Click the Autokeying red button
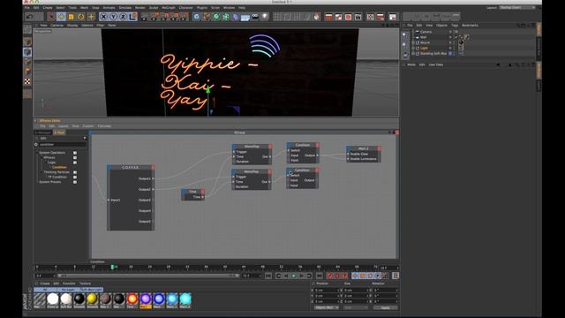 pyautogui.click(x=337, y=276)
